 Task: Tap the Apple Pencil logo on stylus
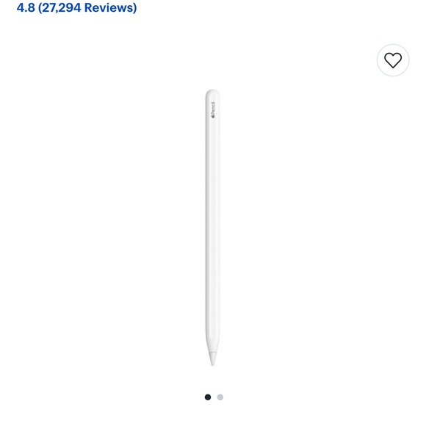tap(213, 110)
